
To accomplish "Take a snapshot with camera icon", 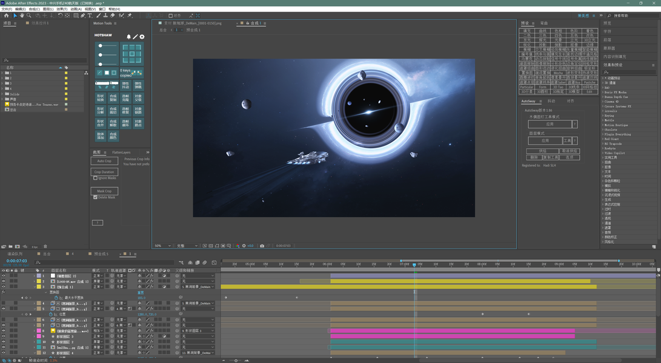I will click(262, 246).
